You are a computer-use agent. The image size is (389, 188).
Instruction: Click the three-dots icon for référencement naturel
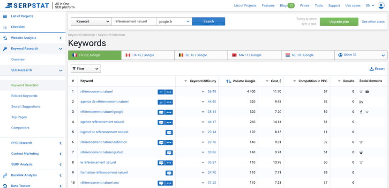point(169,92)
